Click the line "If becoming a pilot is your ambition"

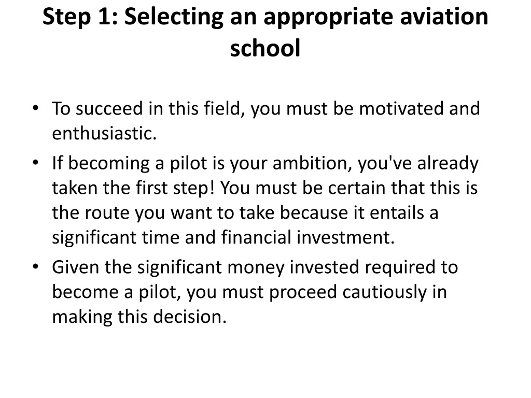click(x=265, y=163)
